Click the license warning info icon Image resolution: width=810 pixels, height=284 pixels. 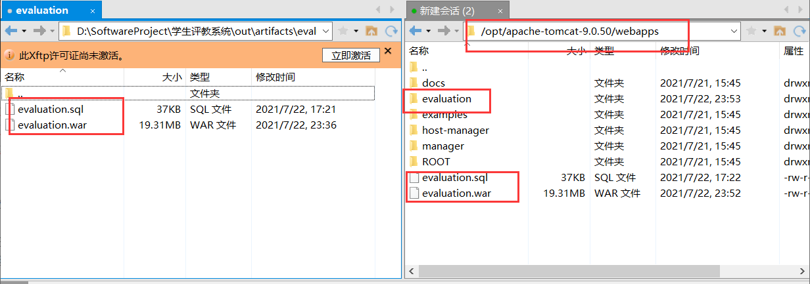[10, 55]
